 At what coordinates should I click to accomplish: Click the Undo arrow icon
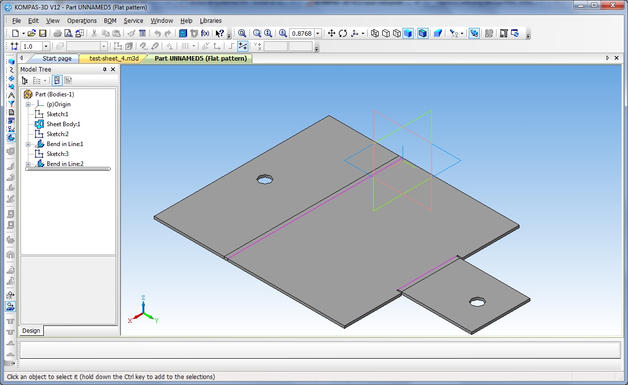coord(157,33)
